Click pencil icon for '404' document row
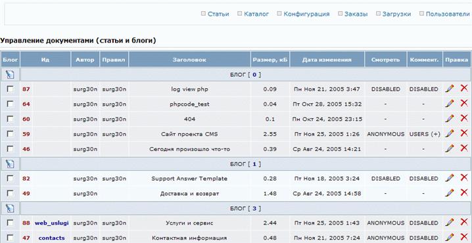 click(x=450, y=118)
